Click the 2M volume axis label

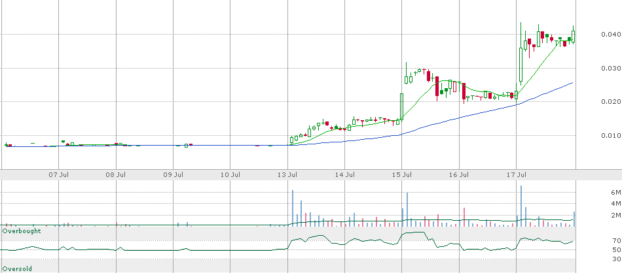[x=615, y=216]
